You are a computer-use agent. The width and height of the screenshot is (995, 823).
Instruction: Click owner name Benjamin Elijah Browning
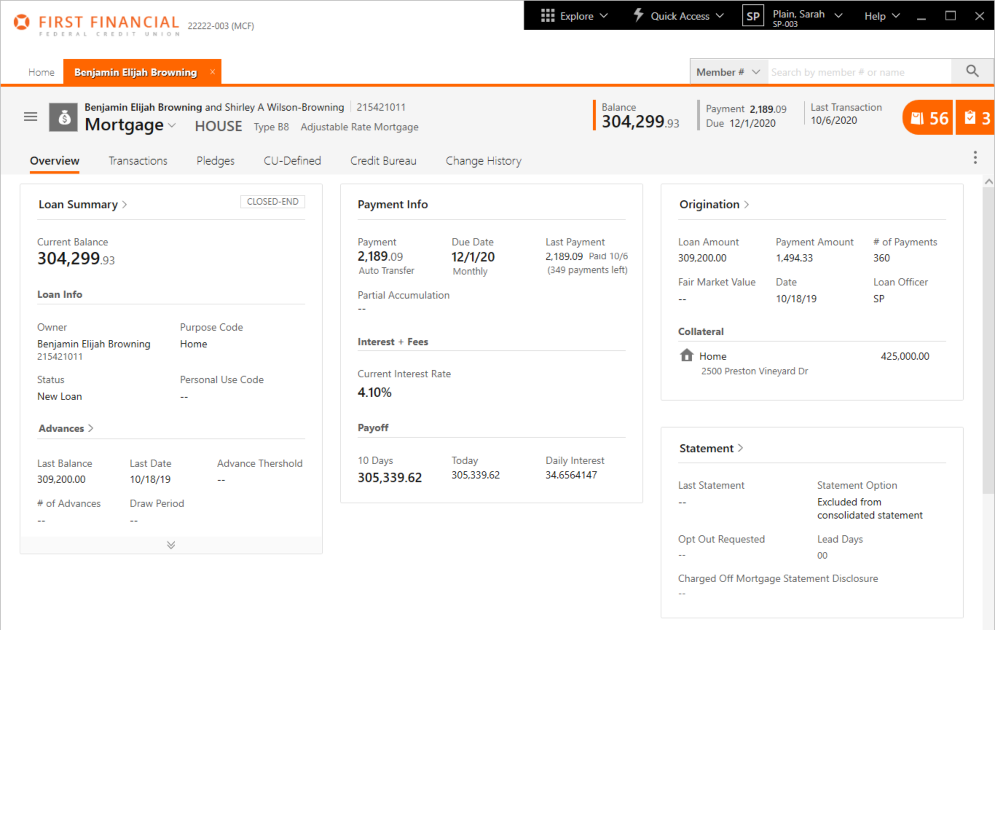(x=94, y=344)
